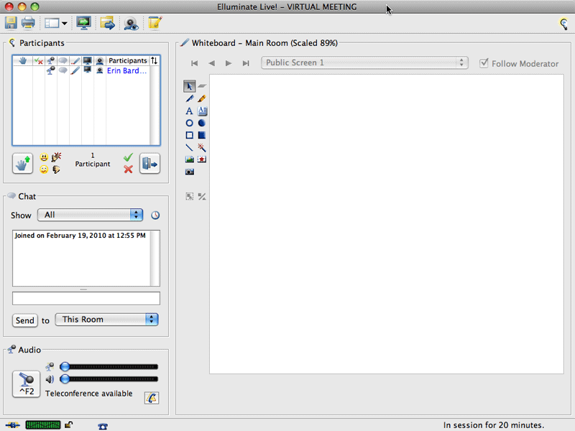Open the layout view dropdown in the toolbar
The image size is (575, 431).
pyautogui.click(x=56, y=23)
